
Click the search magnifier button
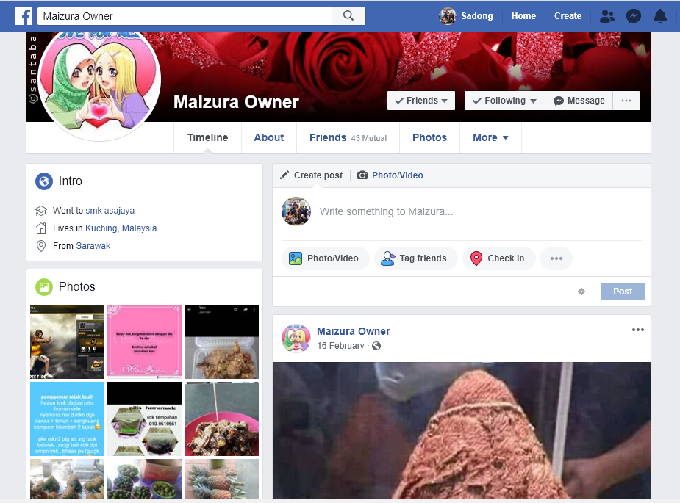click(x=348, y=16)
